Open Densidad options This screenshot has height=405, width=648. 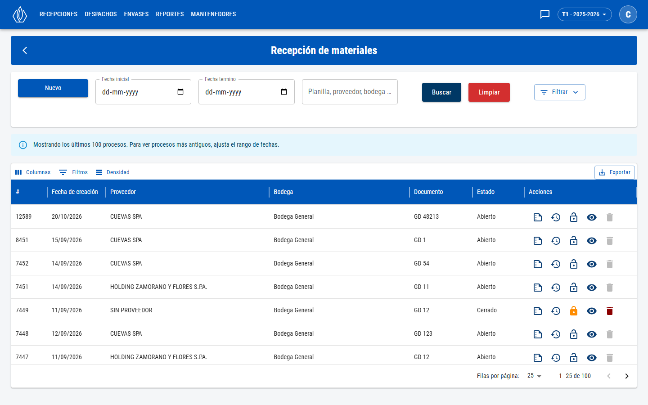point(112,172)
